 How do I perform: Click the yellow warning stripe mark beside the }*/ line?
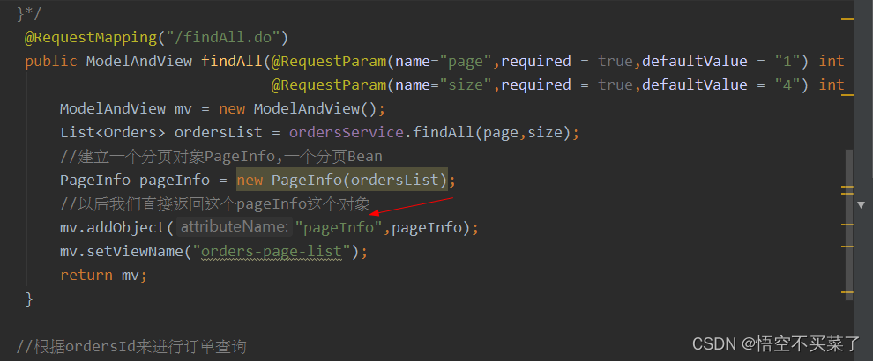[847, 18]
